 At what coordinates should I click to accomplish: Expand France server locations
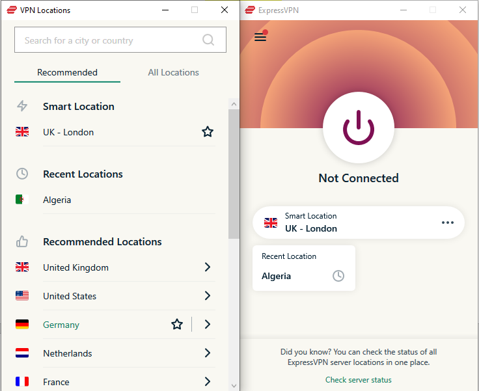208,381
